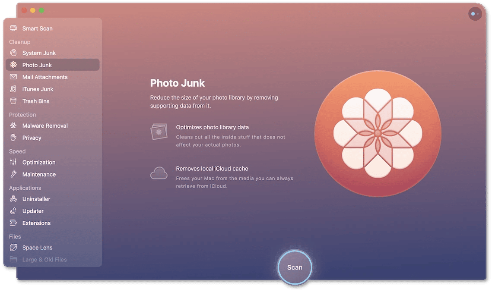Screen dimensions: 492x292
Task: Maximize window with green button
Action: pos(41,10)
